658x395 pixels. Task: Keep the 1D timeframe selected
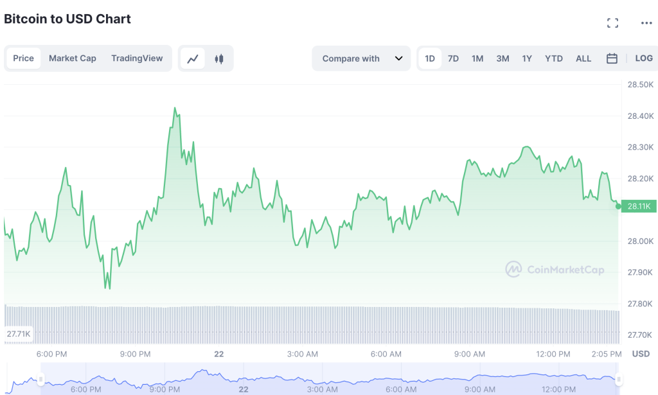[429, 58]
